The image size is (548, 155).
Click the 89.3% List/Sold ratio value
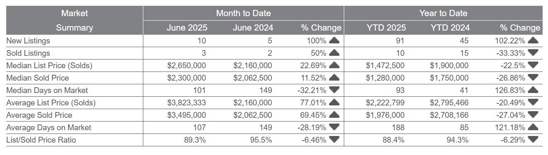195,140
